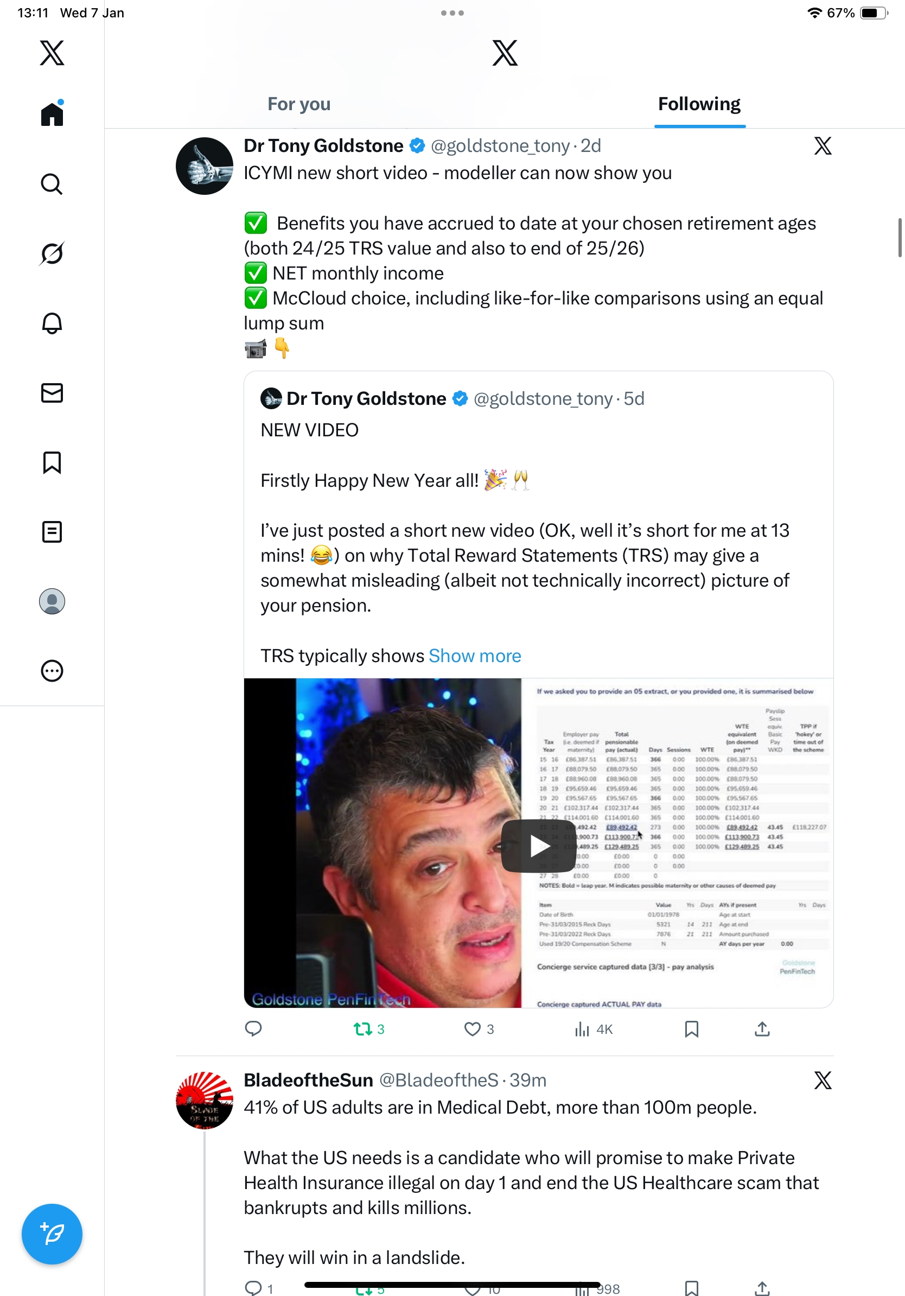The height and width of the screenshot is (1296, 905).
Task: Open BladeoftheSun profile picture
Action: (x=204, y=1100)
